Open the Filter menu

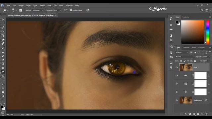(x=49, y=6)
